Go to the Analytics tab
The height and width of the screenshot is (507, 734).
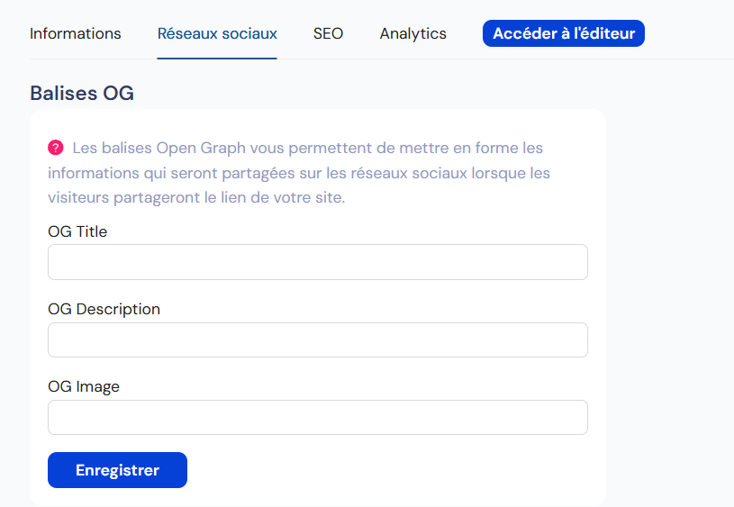point(412,33)
